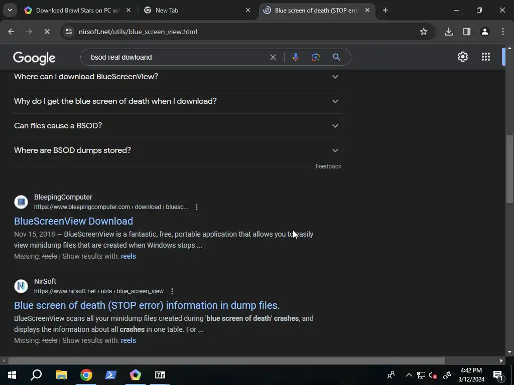The image size is (514, 385).
Task: Close the New Tab tab
Action: pyautogui.click(x=248, y=10)
